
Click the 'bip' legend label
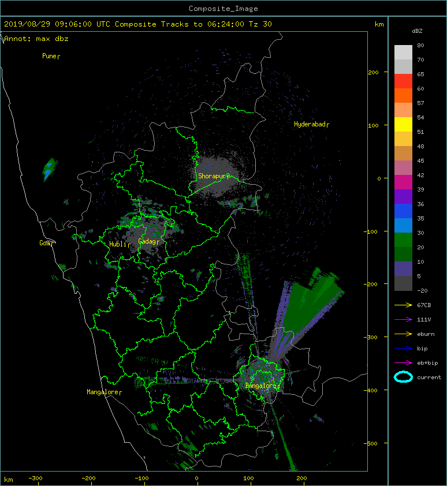coord(422,349)
